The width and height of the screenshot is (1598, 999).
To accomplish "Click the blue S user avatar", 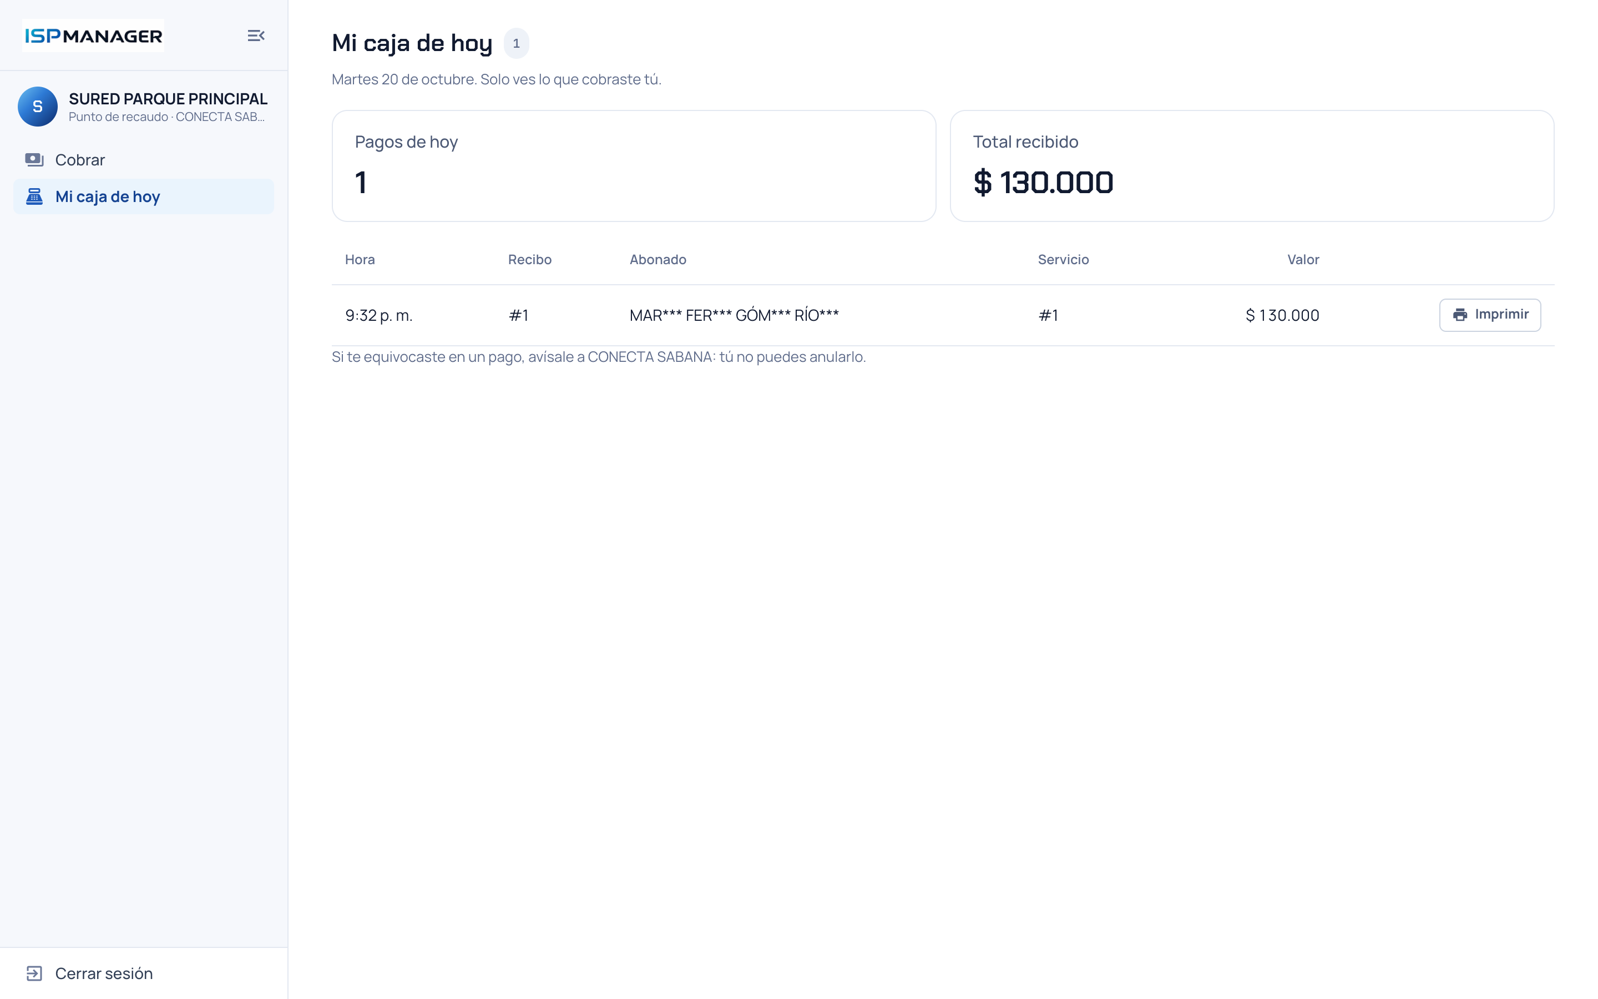I will pyautogui.click(x=38, y=107).
